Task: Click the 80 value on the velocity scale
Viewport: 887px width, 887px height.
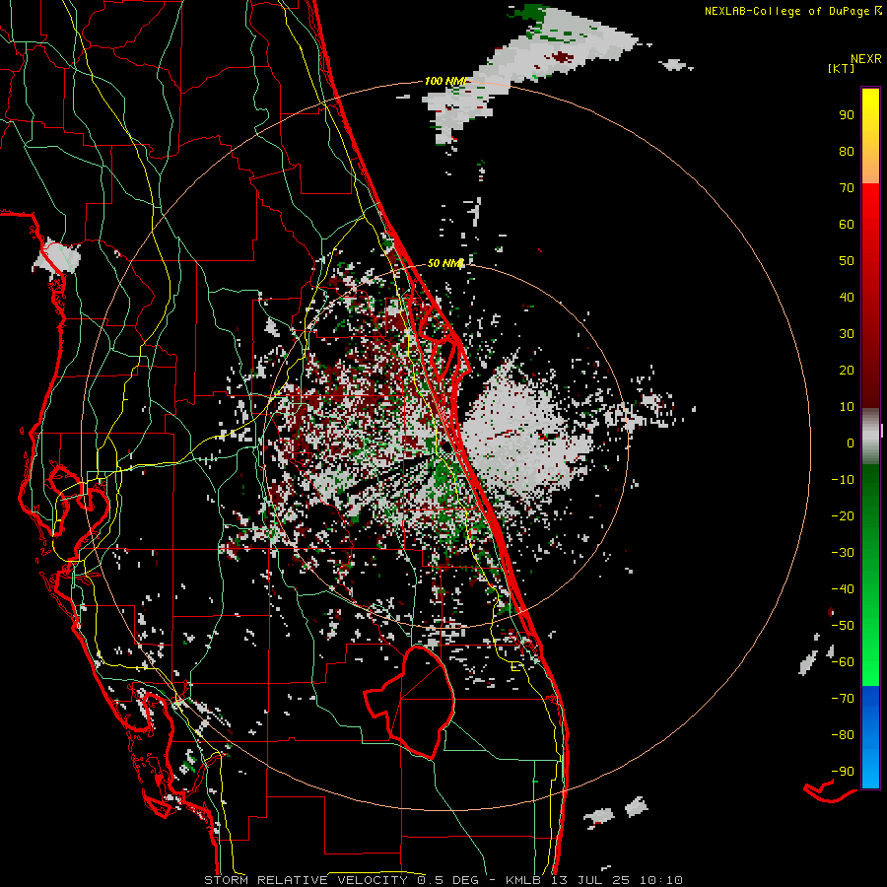Action: tap(847, 151)
